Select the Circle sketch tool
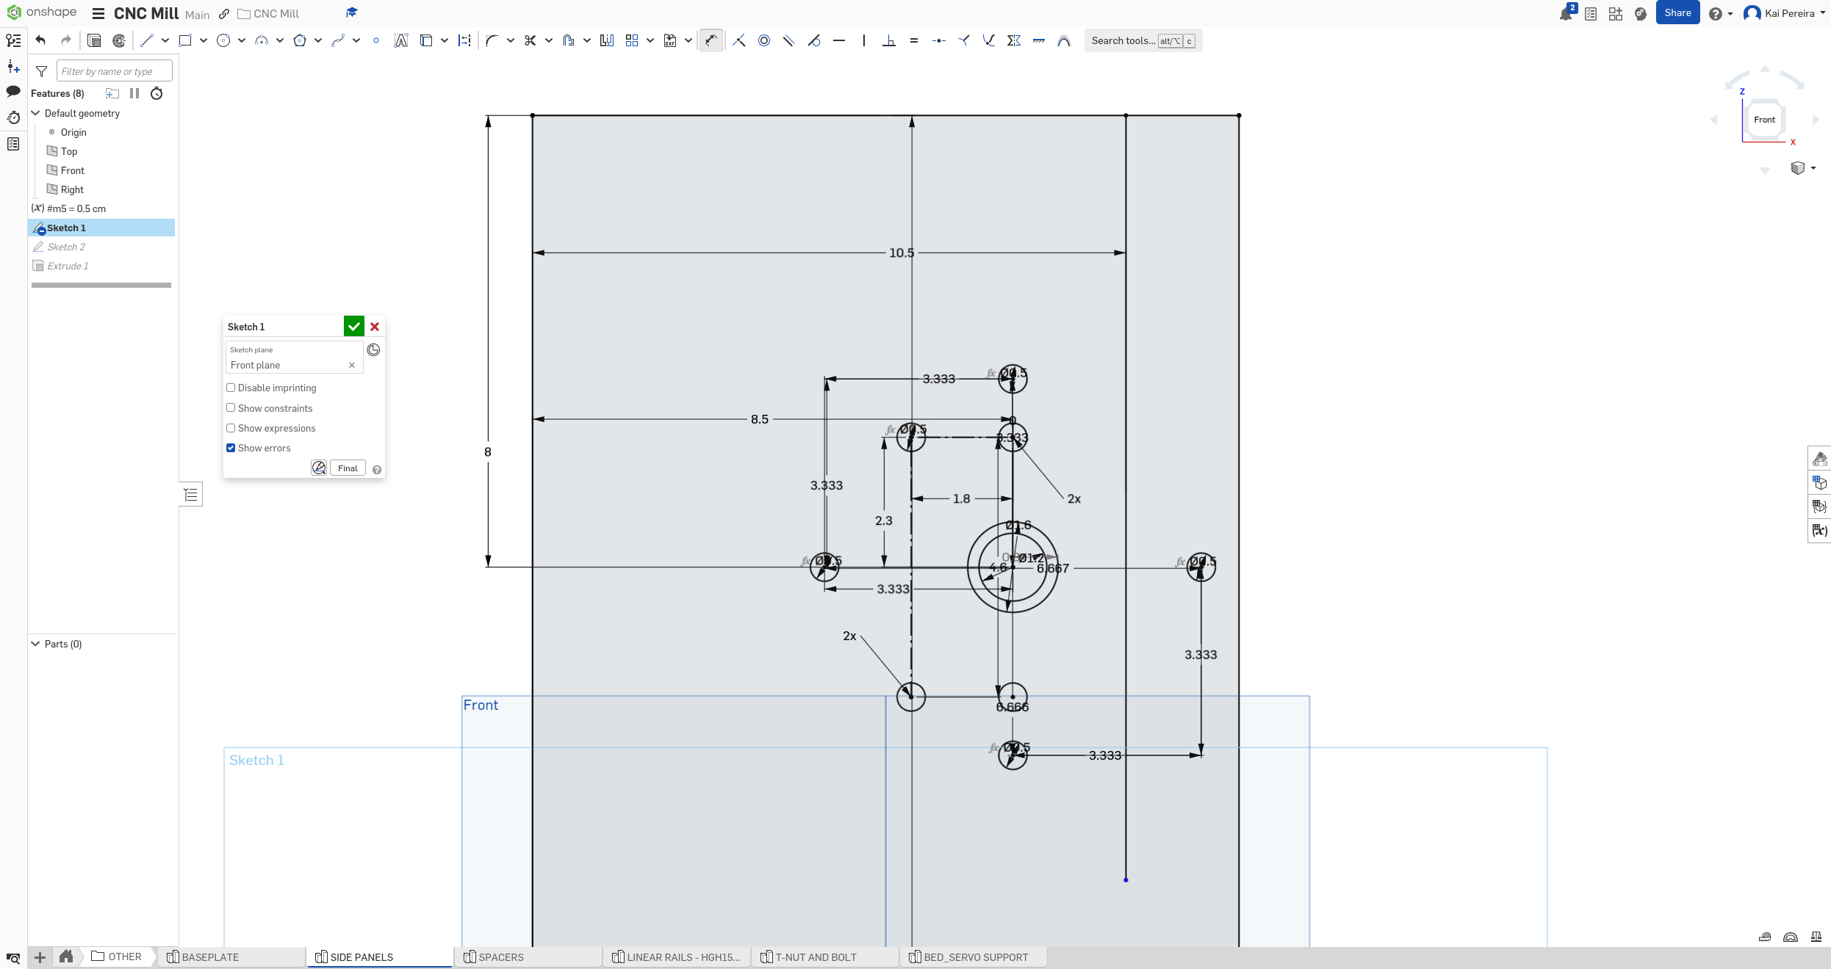1831x969 pixels. point(224,40)
